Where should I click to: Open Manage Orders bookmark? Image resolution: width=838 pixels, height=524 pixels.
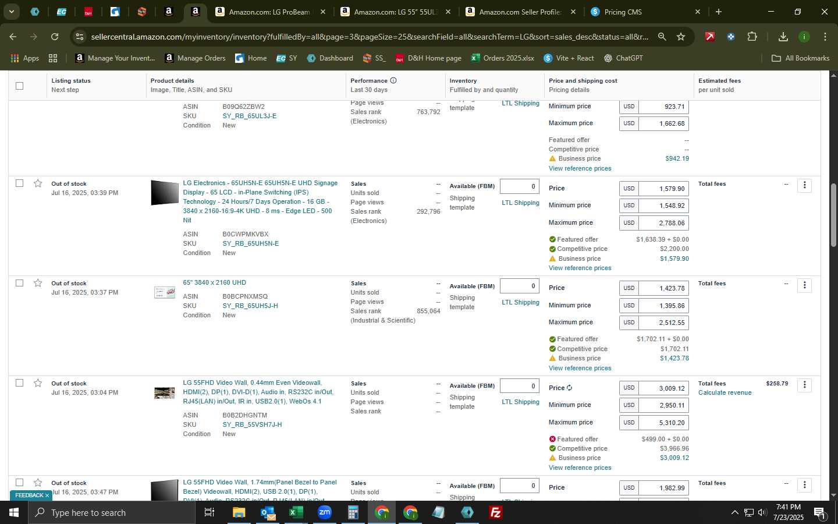196,58
